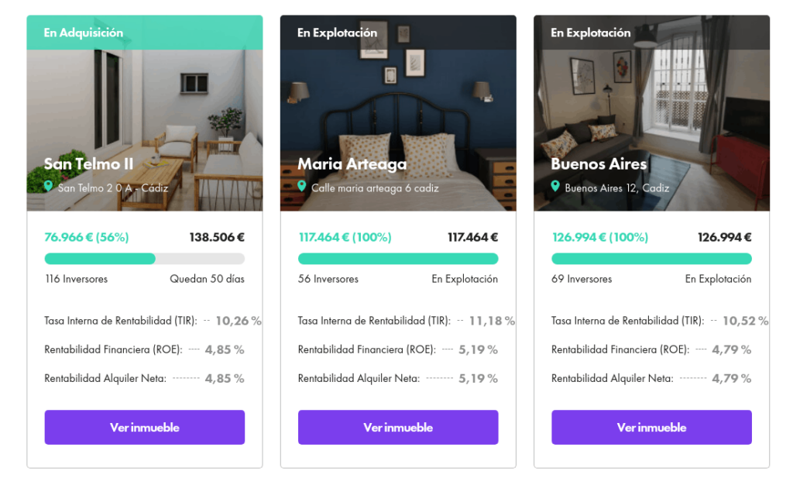Viewport: 793px width, 485px height.
Task: Click the 116 Inversores label
Action: click(x=77, y=279)
